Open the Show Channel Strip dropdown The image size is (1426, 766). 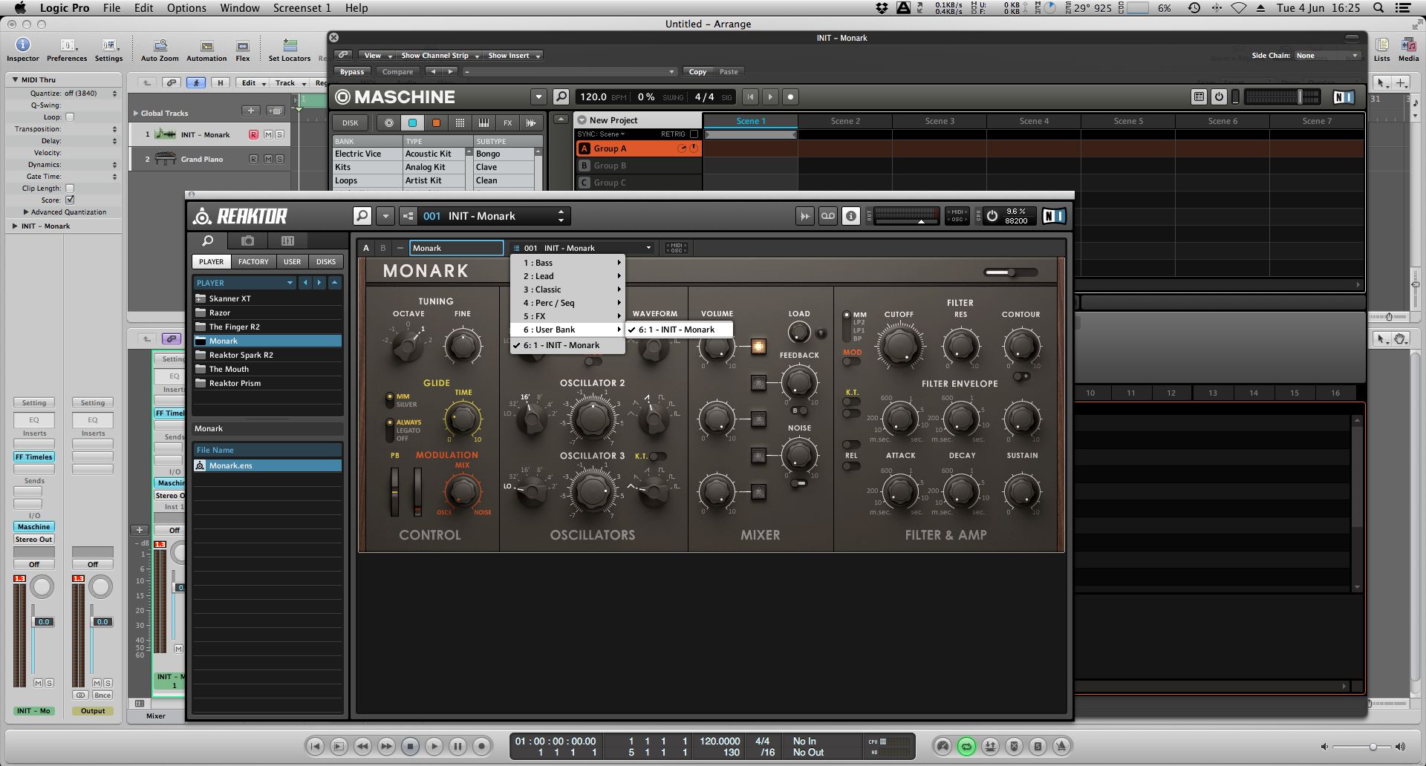tap(440, 56)
